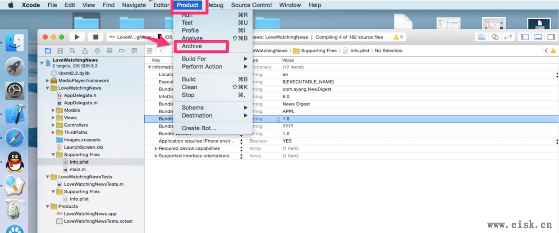Toggle the left Navigator panel
Screen dimensions: 559x233
pos(525,37)
